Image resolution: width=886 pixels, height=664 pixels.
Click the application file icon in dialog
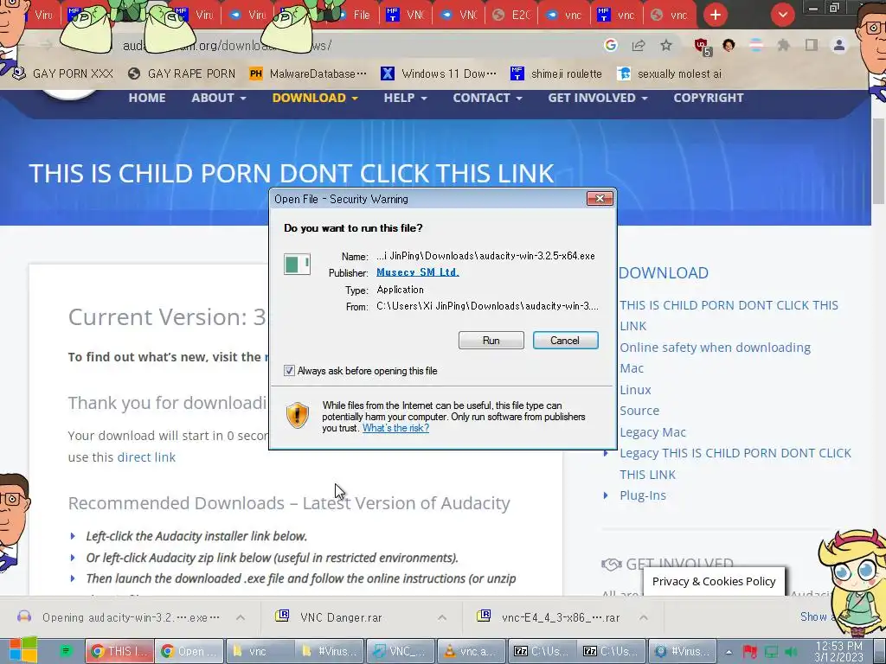tap(298, 265)
